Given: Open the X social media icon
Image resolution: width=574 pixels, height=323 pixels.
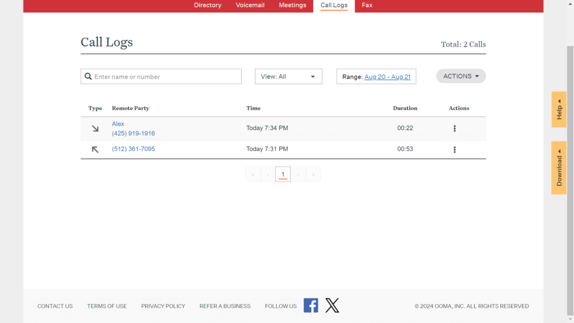Looking at the screenshot, I should point(332,306).
